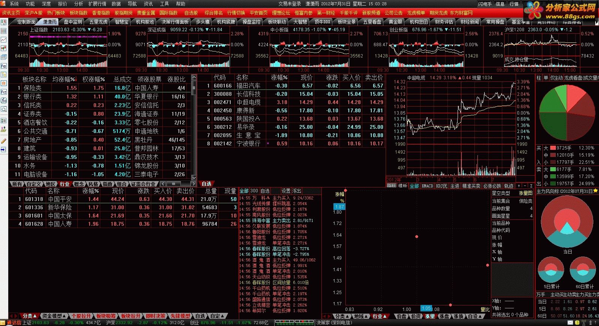The height and width of the screenshot is (326, 599).
Task: Toggle the 模板 template mode under chart
Action: (x=402, y=186)
